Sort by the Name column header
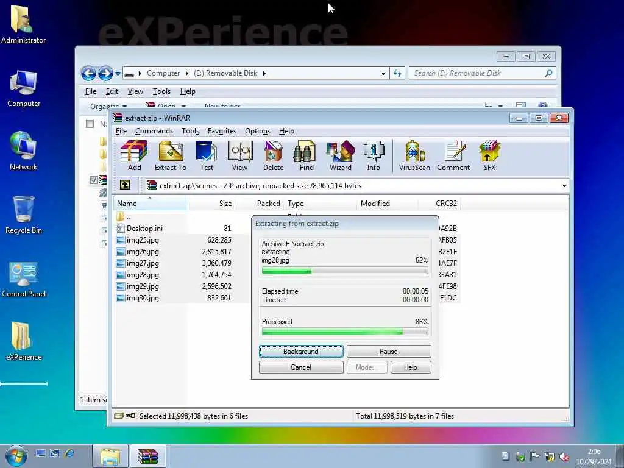This screenshot has width=624, height=468. click(150, 204)
